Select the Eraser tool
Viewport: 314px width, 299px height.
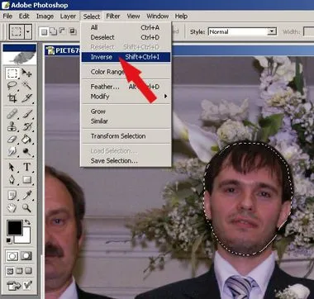pos(12,139)
